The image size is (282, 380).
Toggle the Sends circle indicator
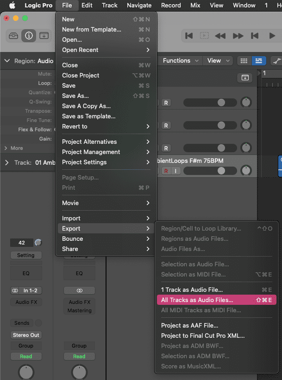(x=38, y=323)
